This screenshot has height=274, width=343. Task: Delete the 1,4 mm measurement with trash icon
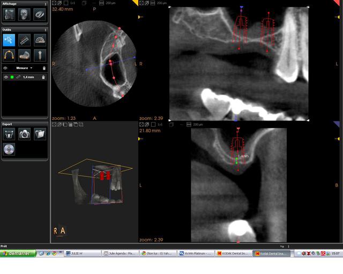44,77
